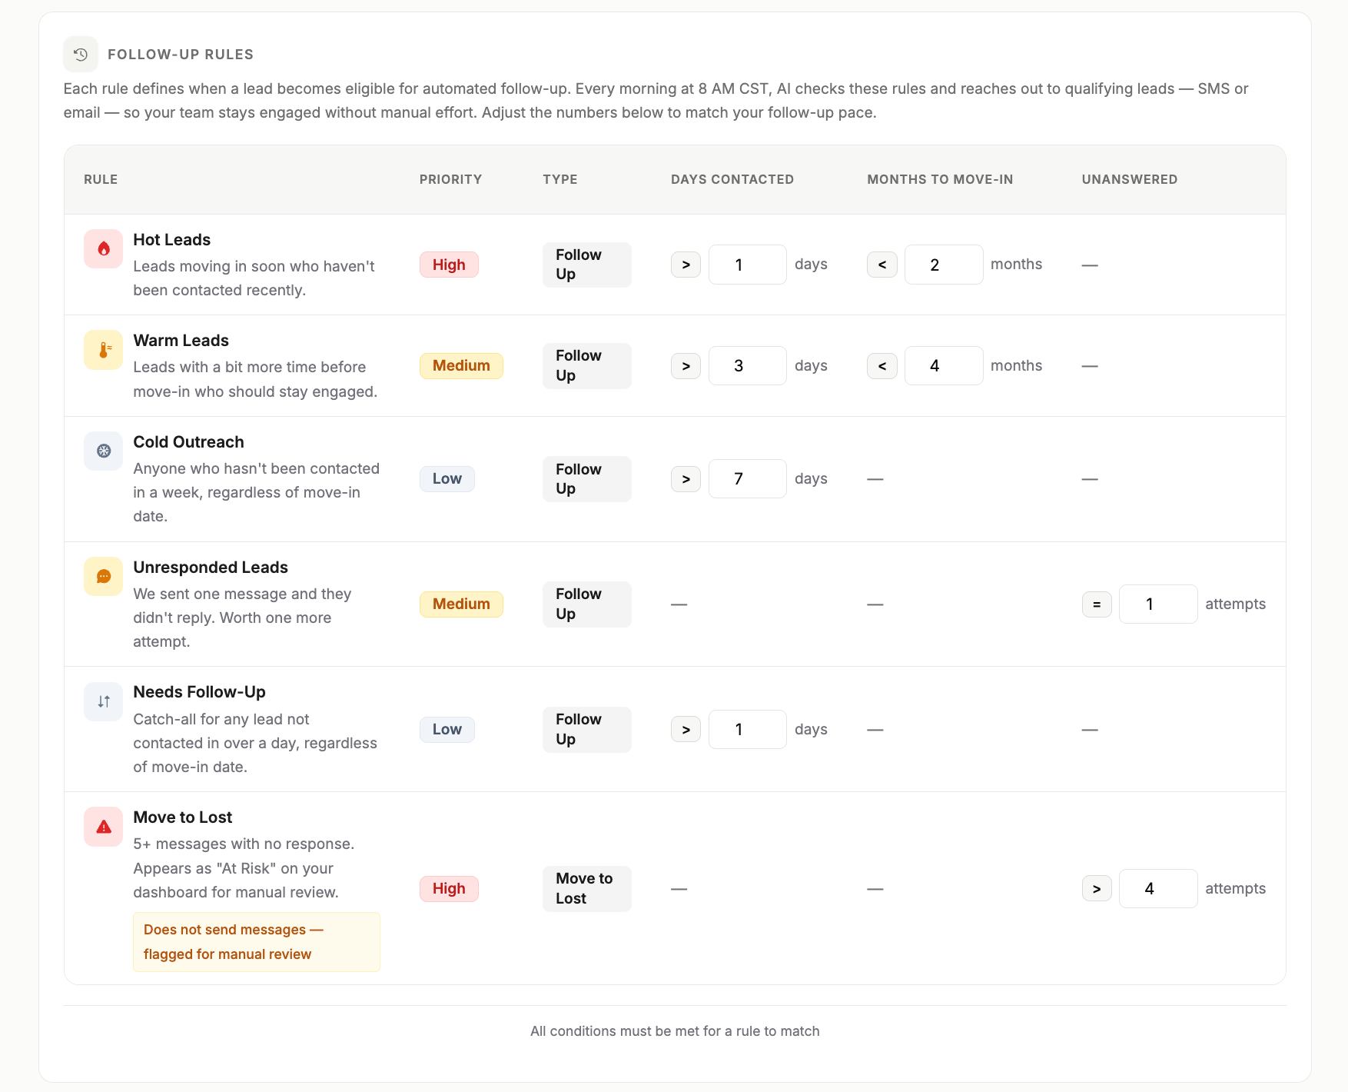Click the Move to Lost warning icon
Screen dimensions: 1348x1092
104,827
